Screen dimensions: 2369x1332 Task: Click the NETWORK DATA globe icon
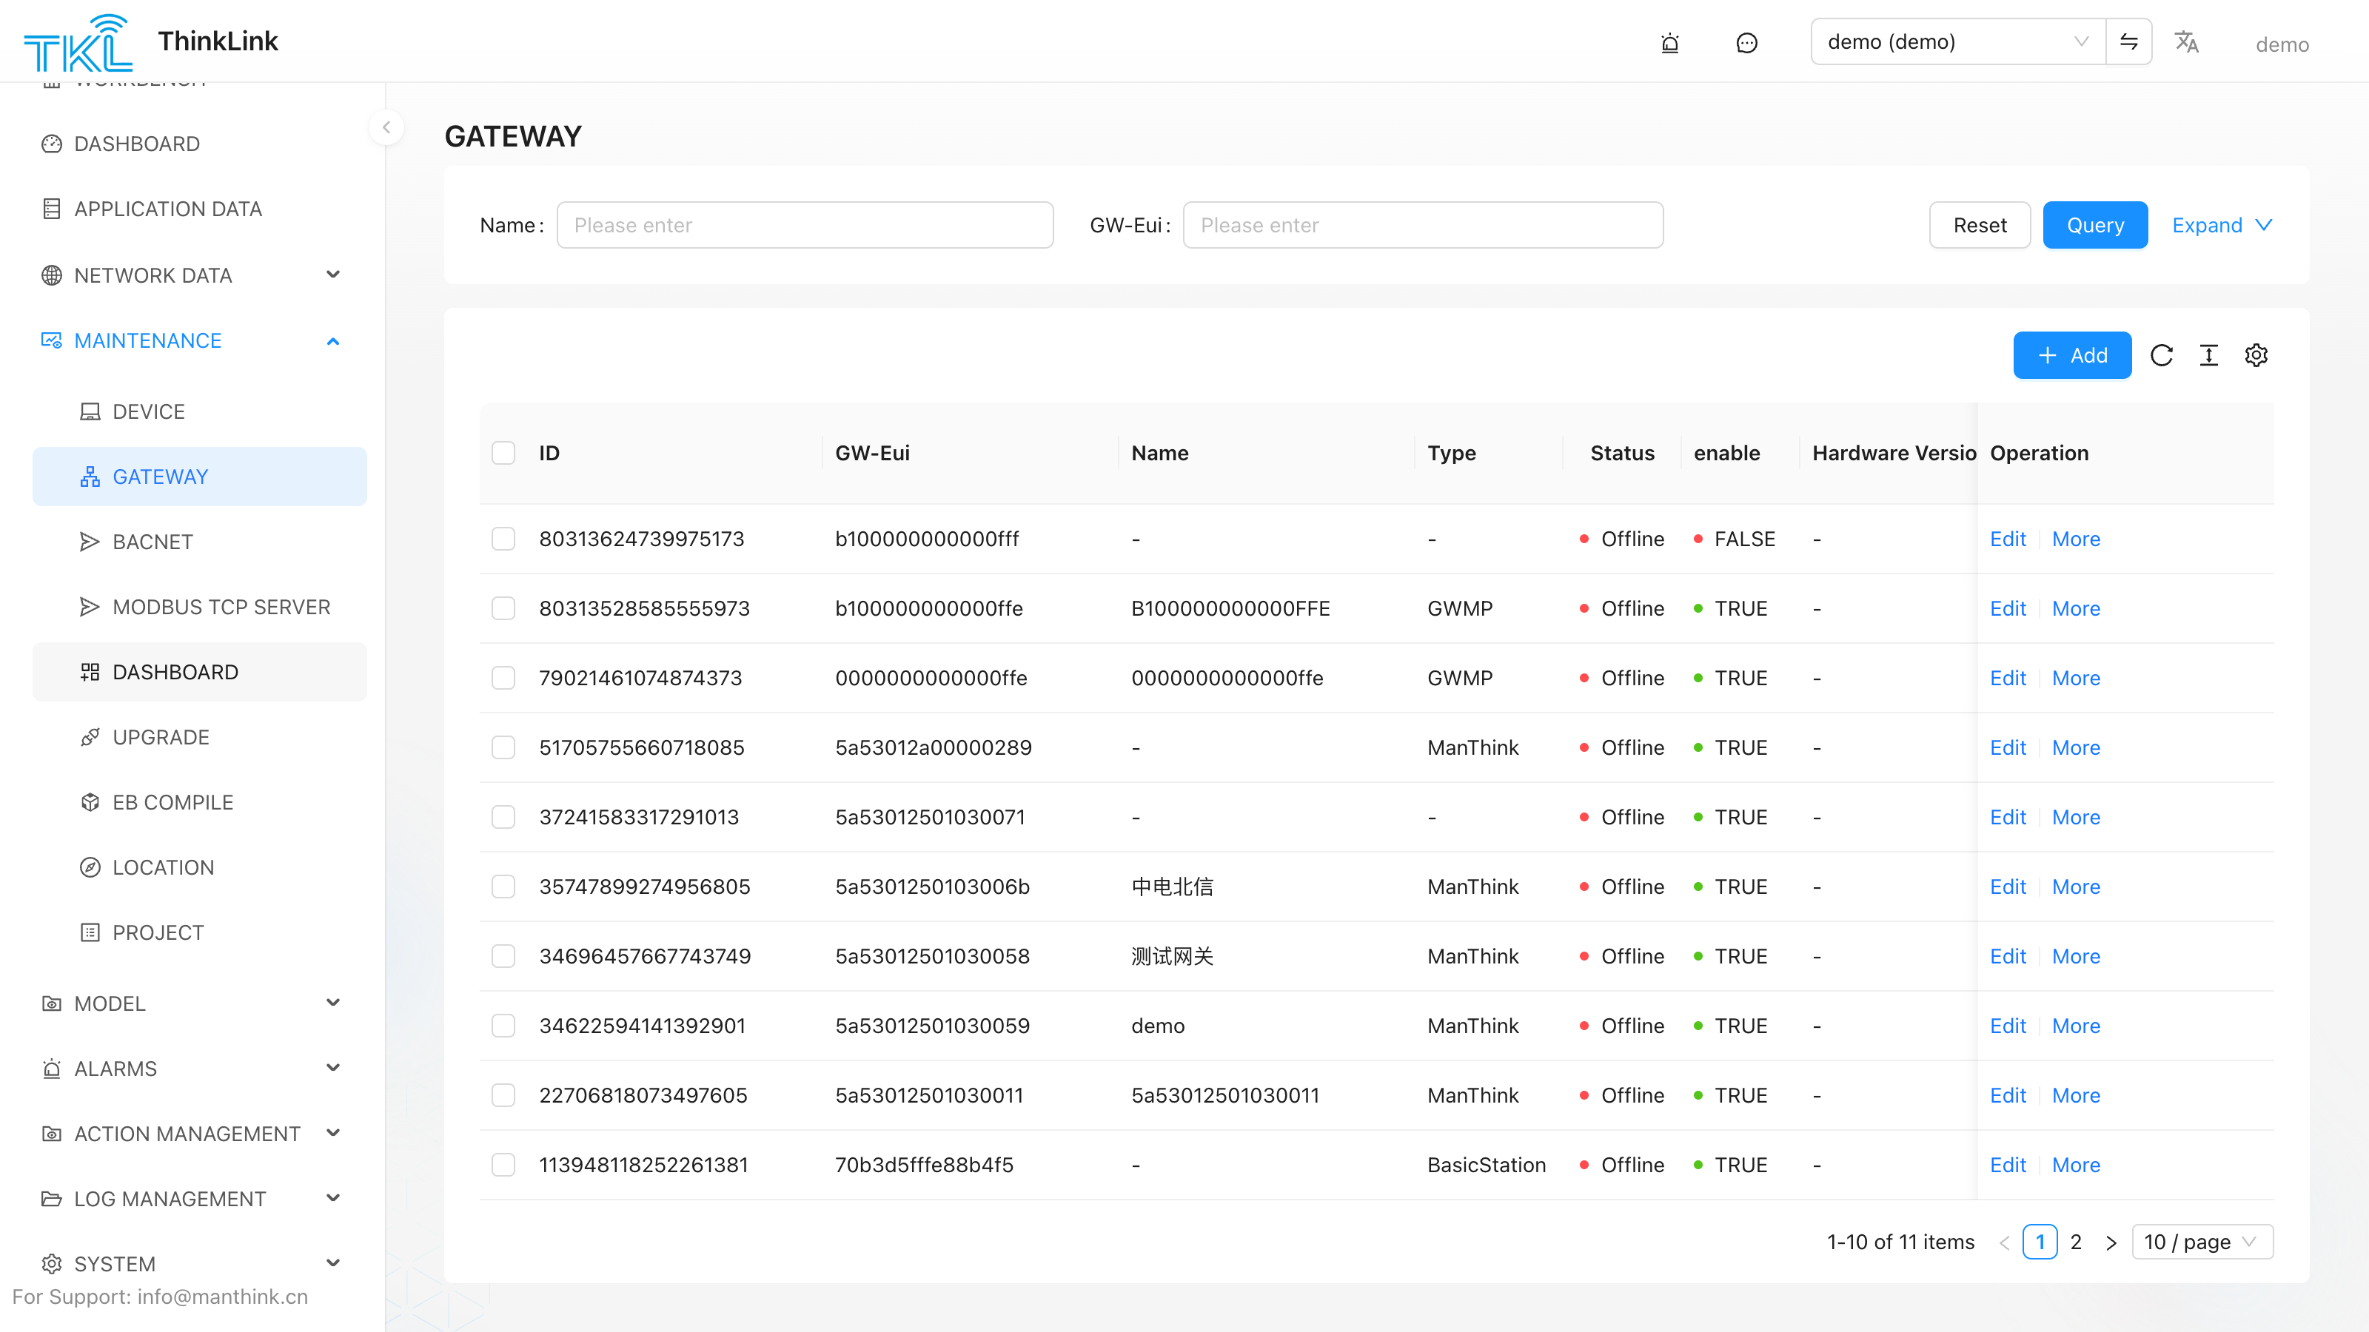52,275
